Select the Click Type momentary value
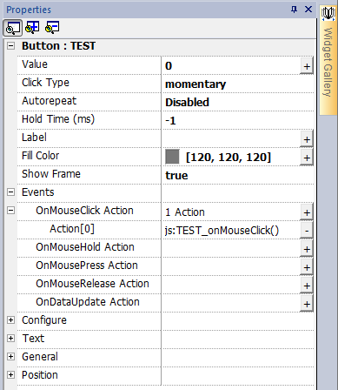Image resolution: width=338 pixels, height=390 pixels. click(196, 84)
